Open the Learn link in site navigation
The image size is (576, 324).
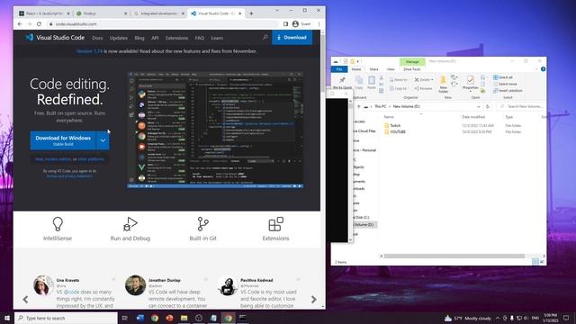[217, 38]
